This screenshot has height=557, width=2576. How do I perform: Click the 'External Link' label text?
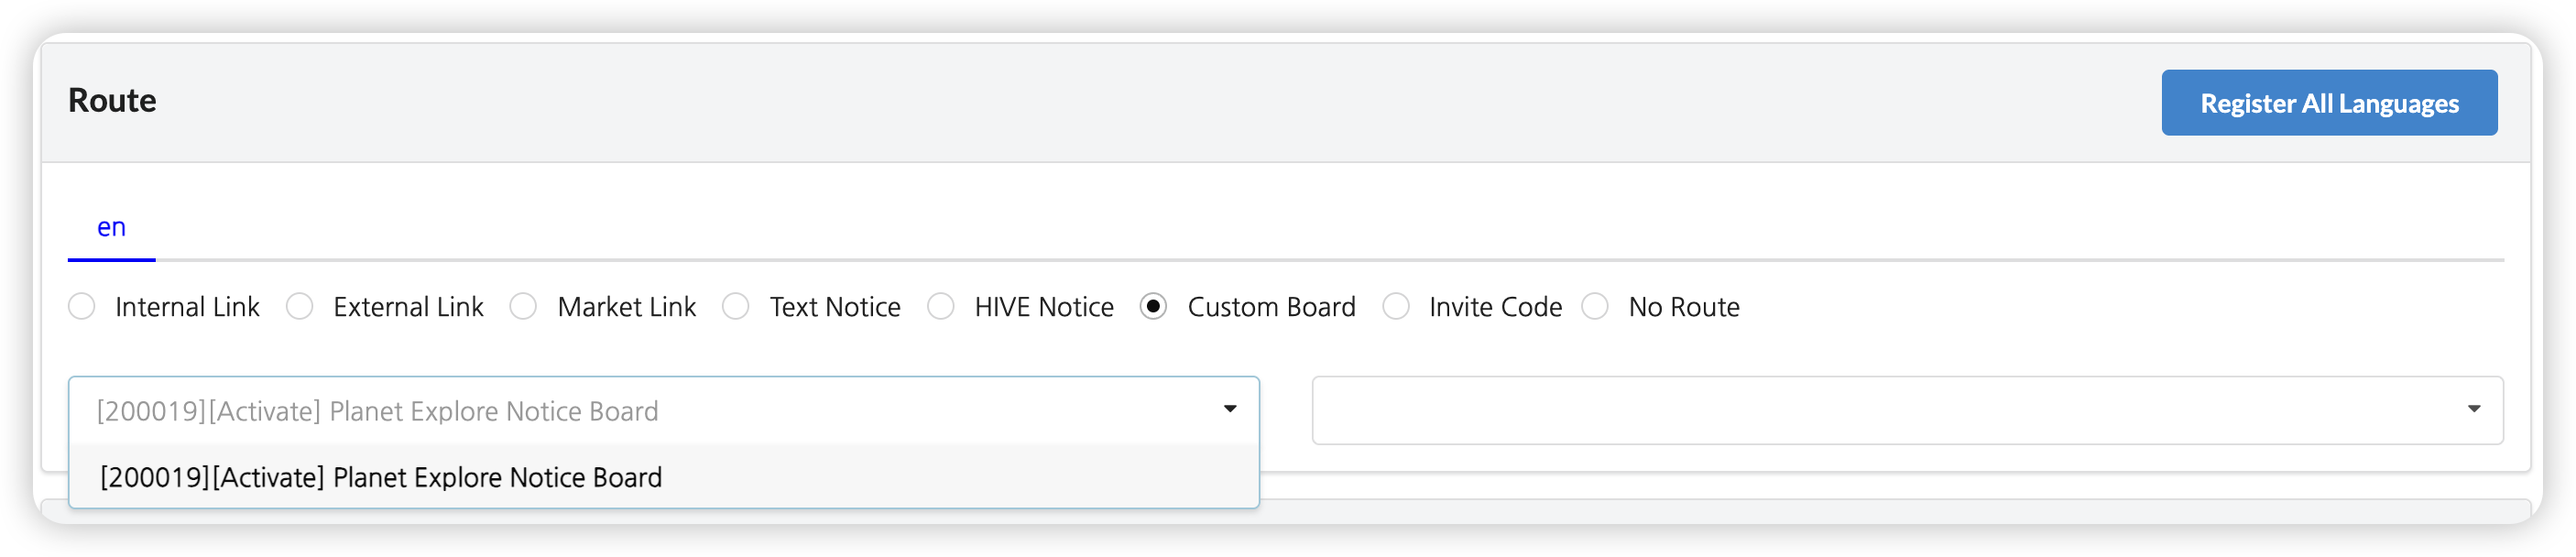(408, 307)
